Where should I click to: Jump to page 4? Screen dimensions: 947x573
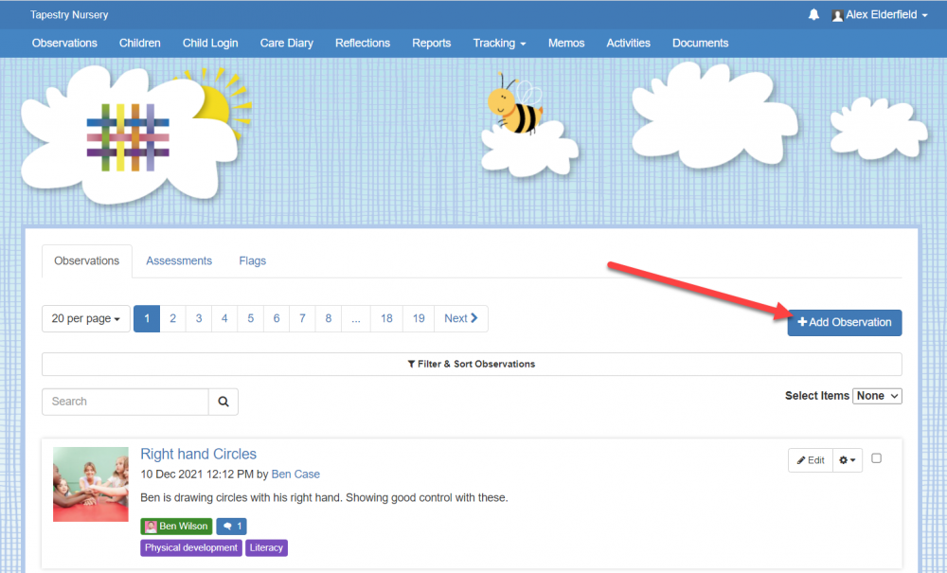pos(224,318)
